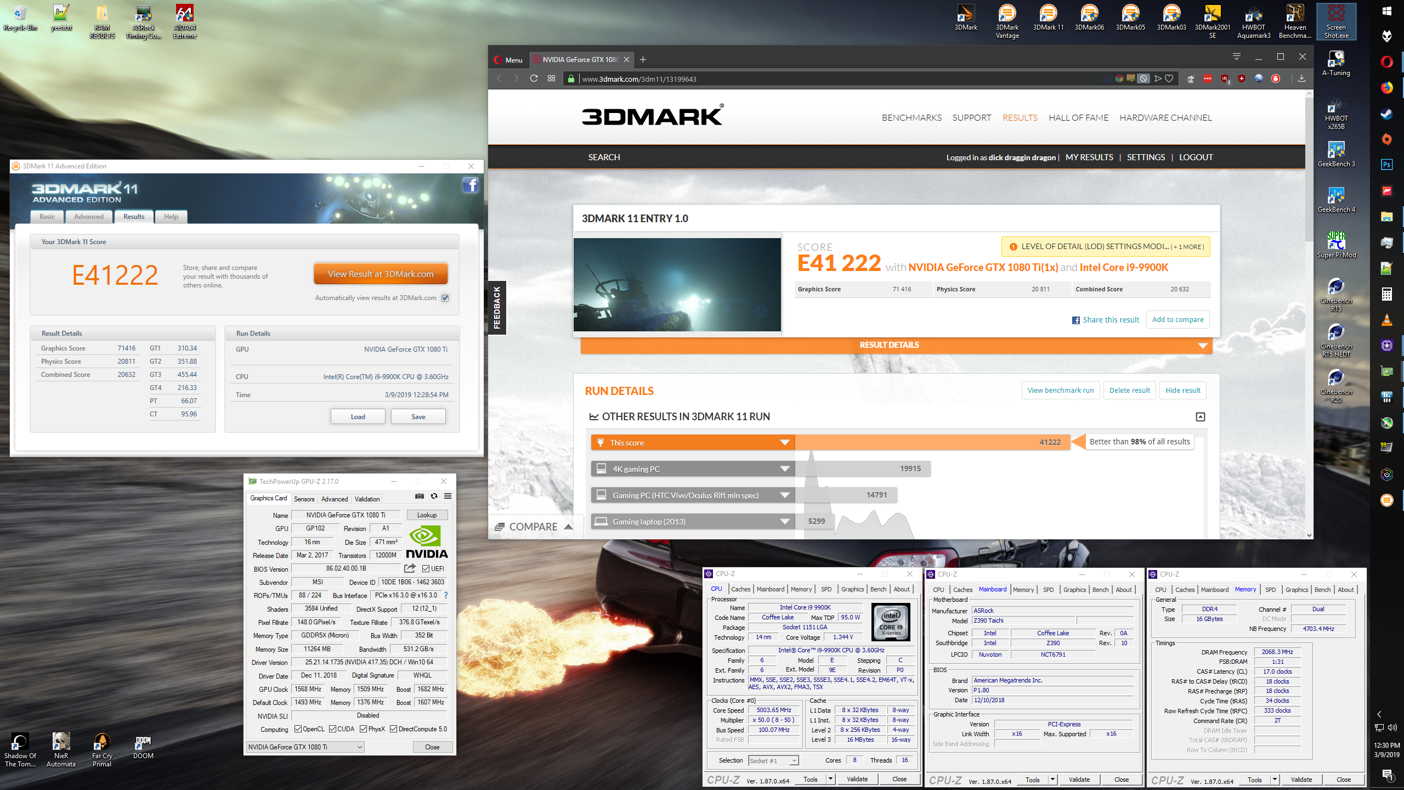The height and width of the screenshot is (790, 1404).
Task: Reload the page in the Opera browser
Action: click(534, 78)
